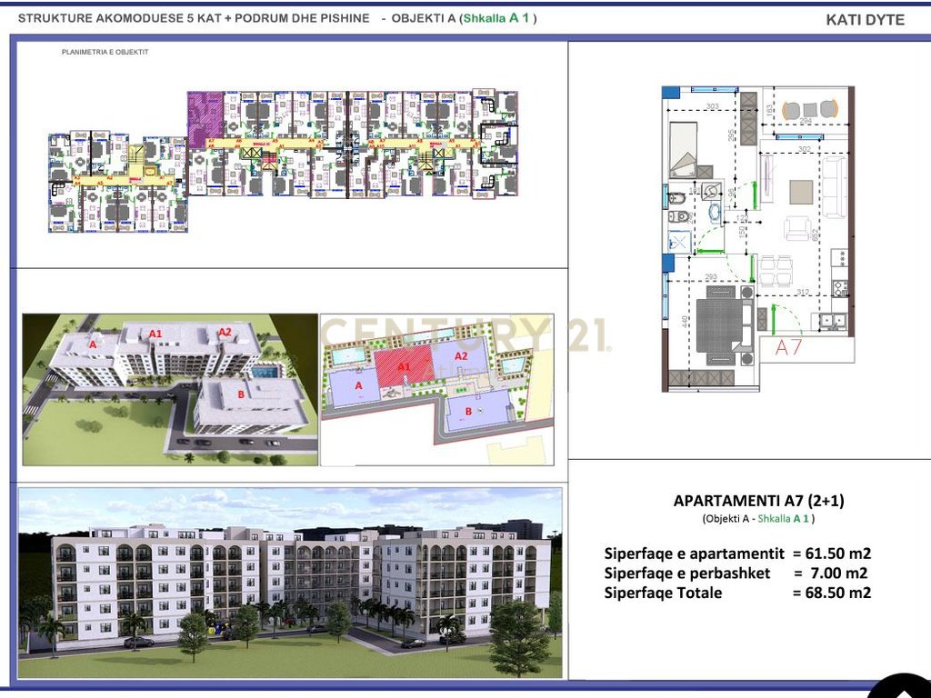The image size is (931, 698).
Task: Click the 294 dimension on the balcony
Action: point(806,121)
